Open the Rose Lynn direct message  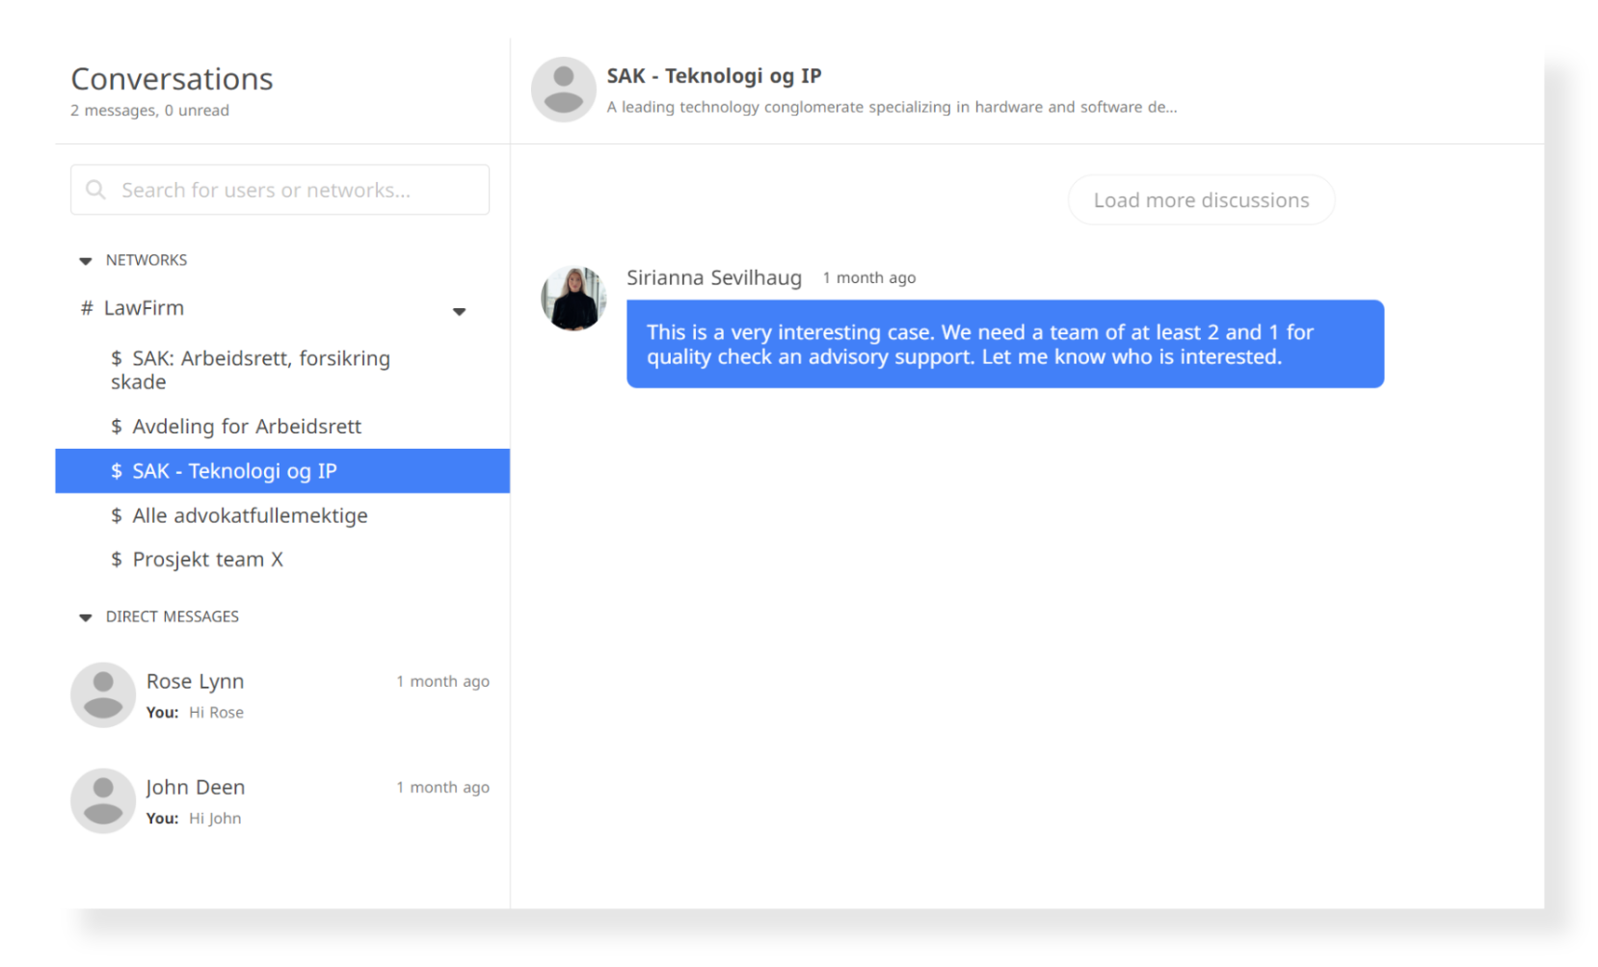click(280, 694)
